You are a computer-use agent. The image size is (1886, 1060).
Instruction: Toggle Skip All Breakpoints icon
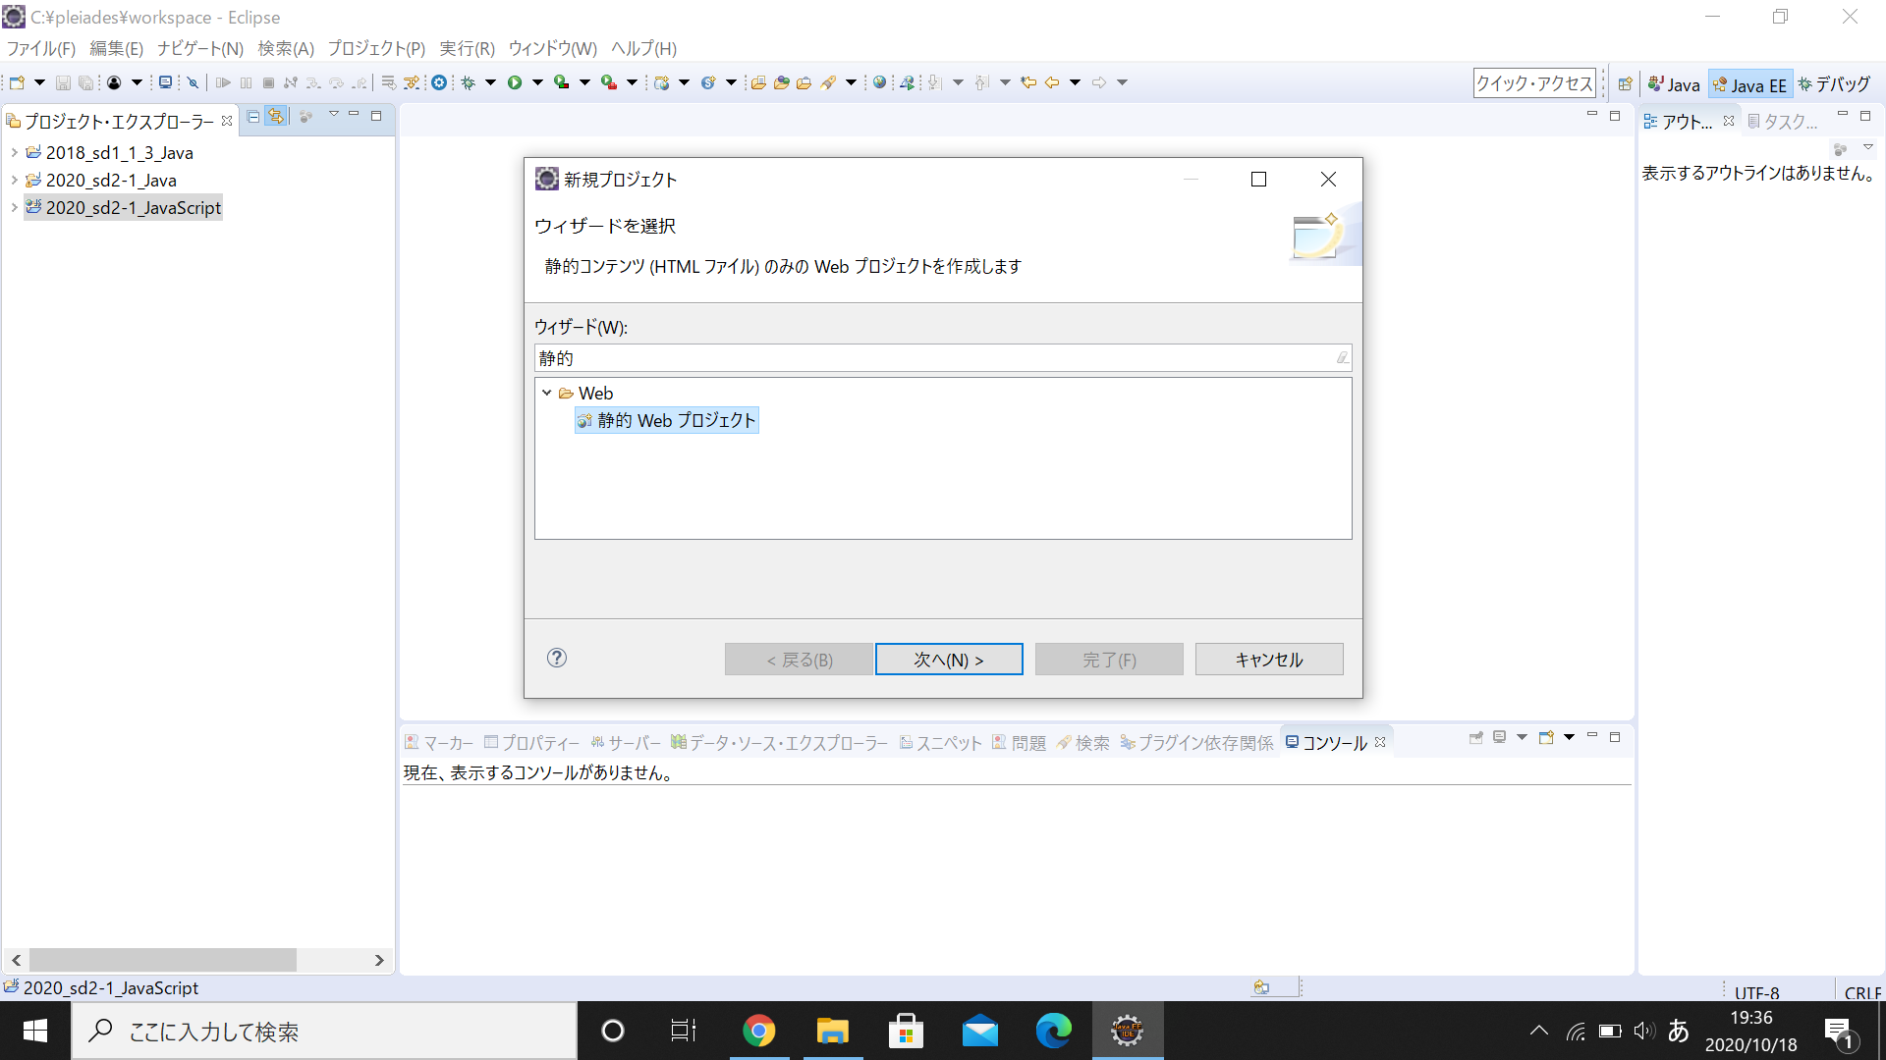point(193,82)
